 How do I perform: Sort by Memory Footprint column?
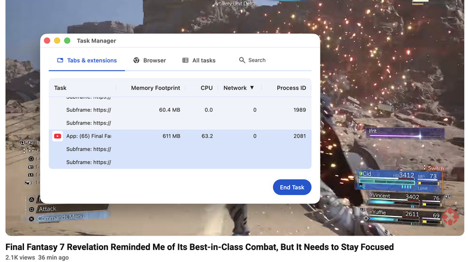(155, 88)
